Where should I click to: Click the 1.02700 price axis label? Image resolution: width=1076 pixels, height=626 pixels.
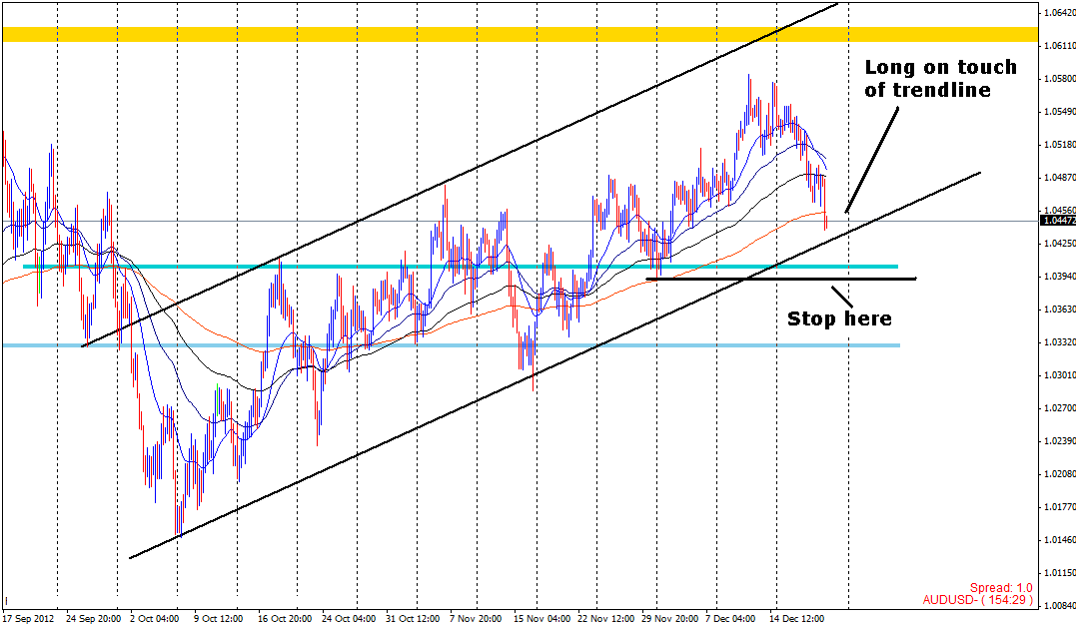(x=1060, y=407)
